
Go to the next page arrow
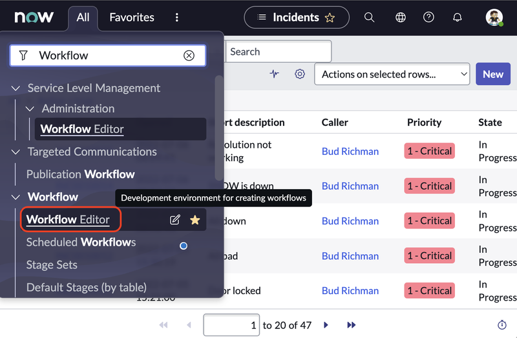(326, 325)
